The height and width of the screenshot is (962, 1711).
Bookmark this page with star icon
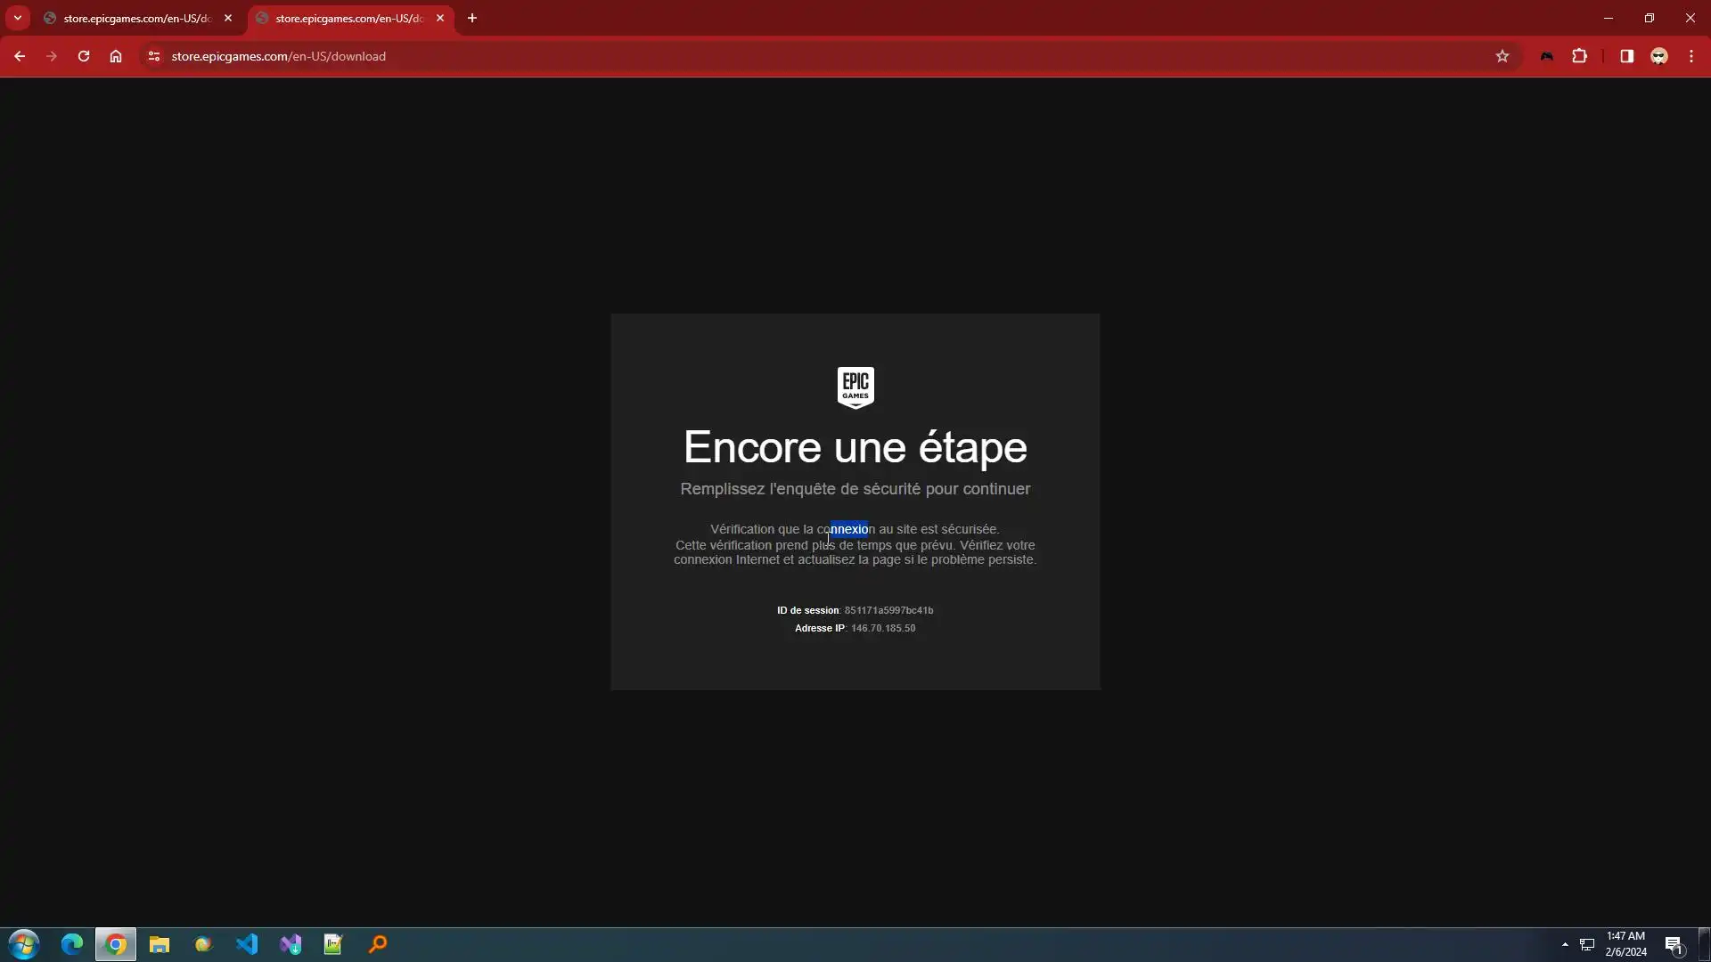click(x=1502, y=56)
